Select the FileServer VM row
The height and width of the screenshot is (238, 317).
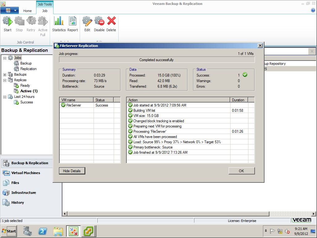(90, 105)
